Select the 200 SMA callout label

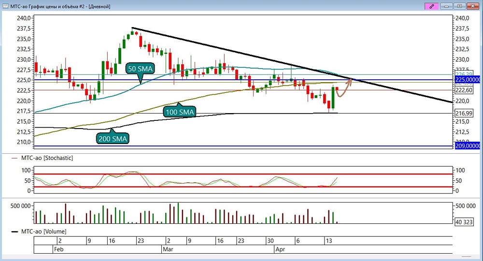(113, 139)
